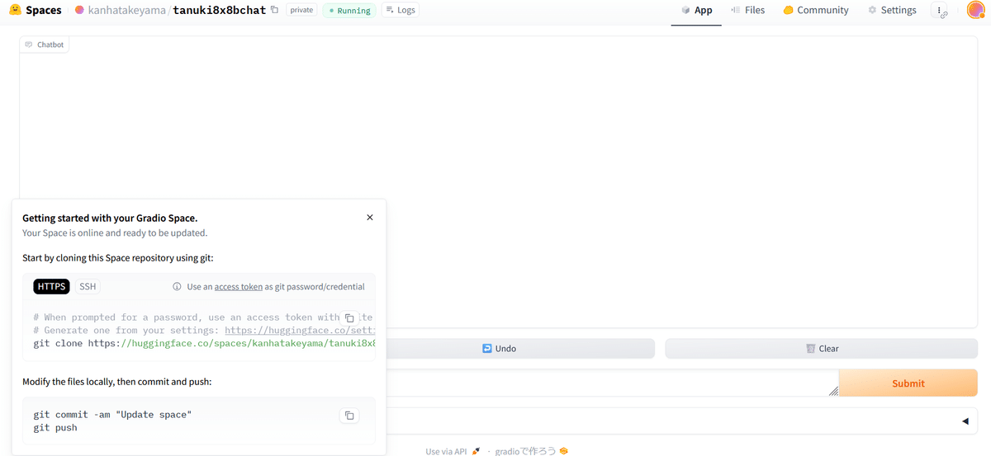Open the Logs panel
The height and width of the screenshot is (456, 991).
tap(401, 11)
